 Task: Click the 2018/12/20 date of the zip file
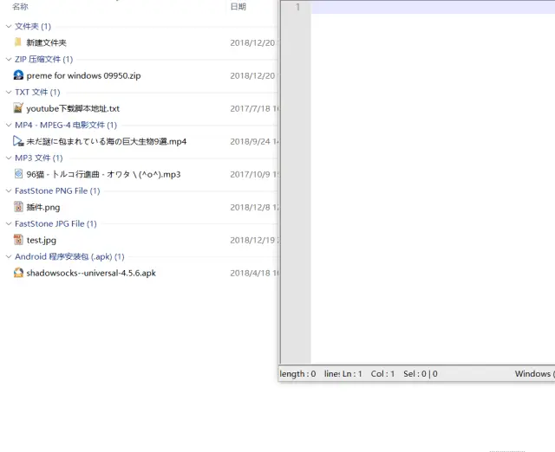[x=254, y=75]
